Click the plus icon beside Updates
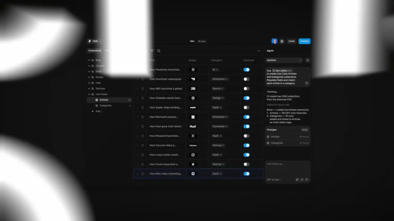 (x=308, y=60)
